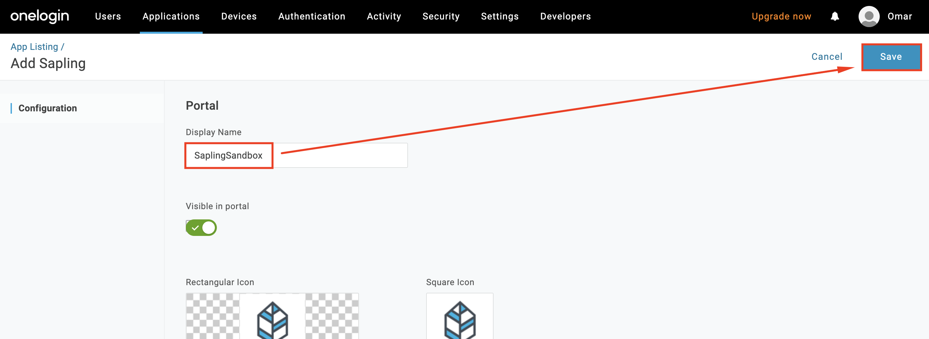
Task: Open the Users menu
Action: [x=108, y=16]
